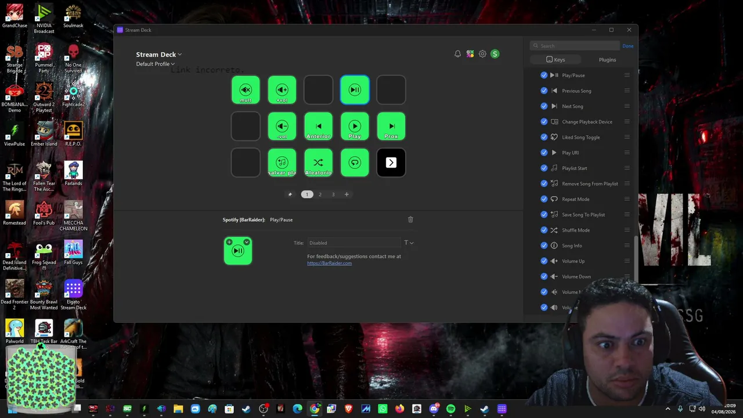The height and width of the screenshot is (418, 743).
Task: Go to page 1 of the deck
Action: point(307,194)
